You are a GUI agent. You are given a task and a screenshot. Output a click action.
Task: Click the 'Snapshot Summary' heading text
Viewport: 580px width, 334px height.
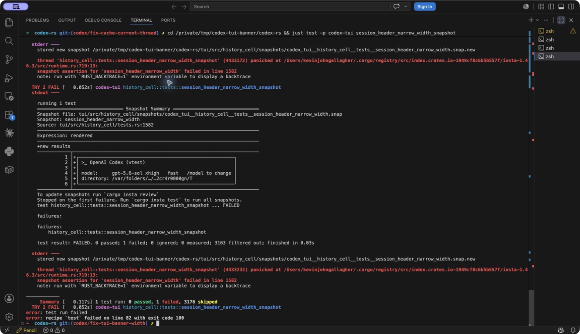(148, 109)
